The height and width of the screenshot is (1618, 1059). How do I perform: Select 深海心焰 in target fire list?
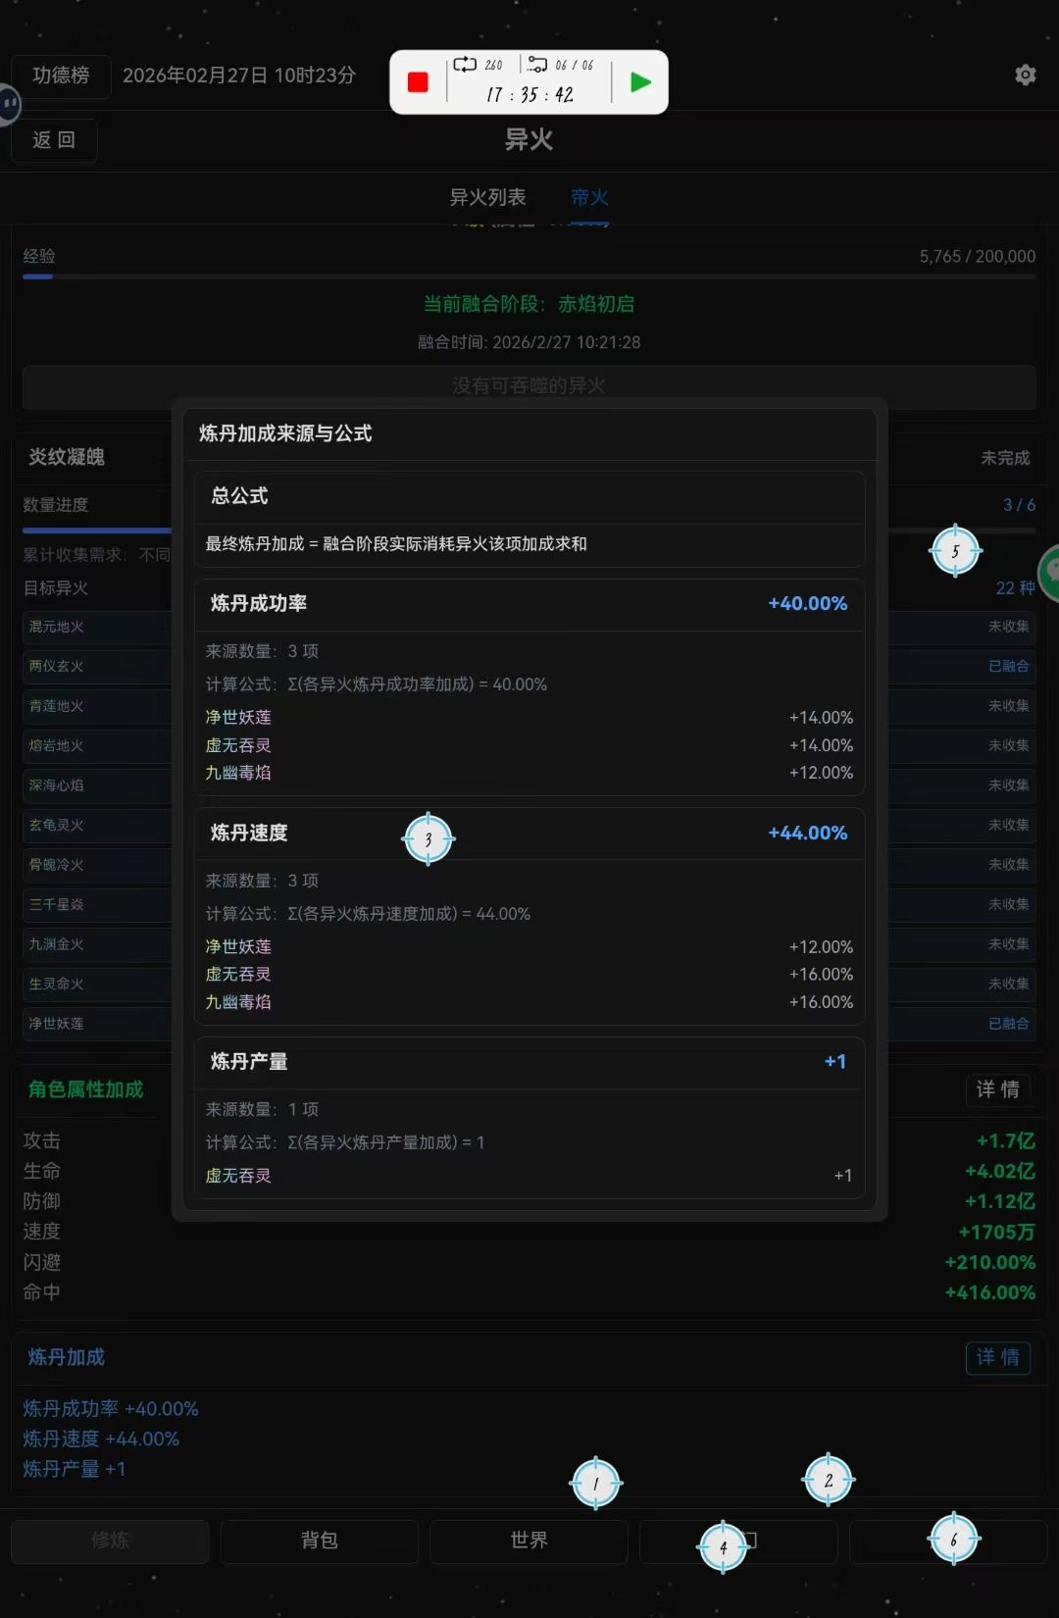point(57,785)
